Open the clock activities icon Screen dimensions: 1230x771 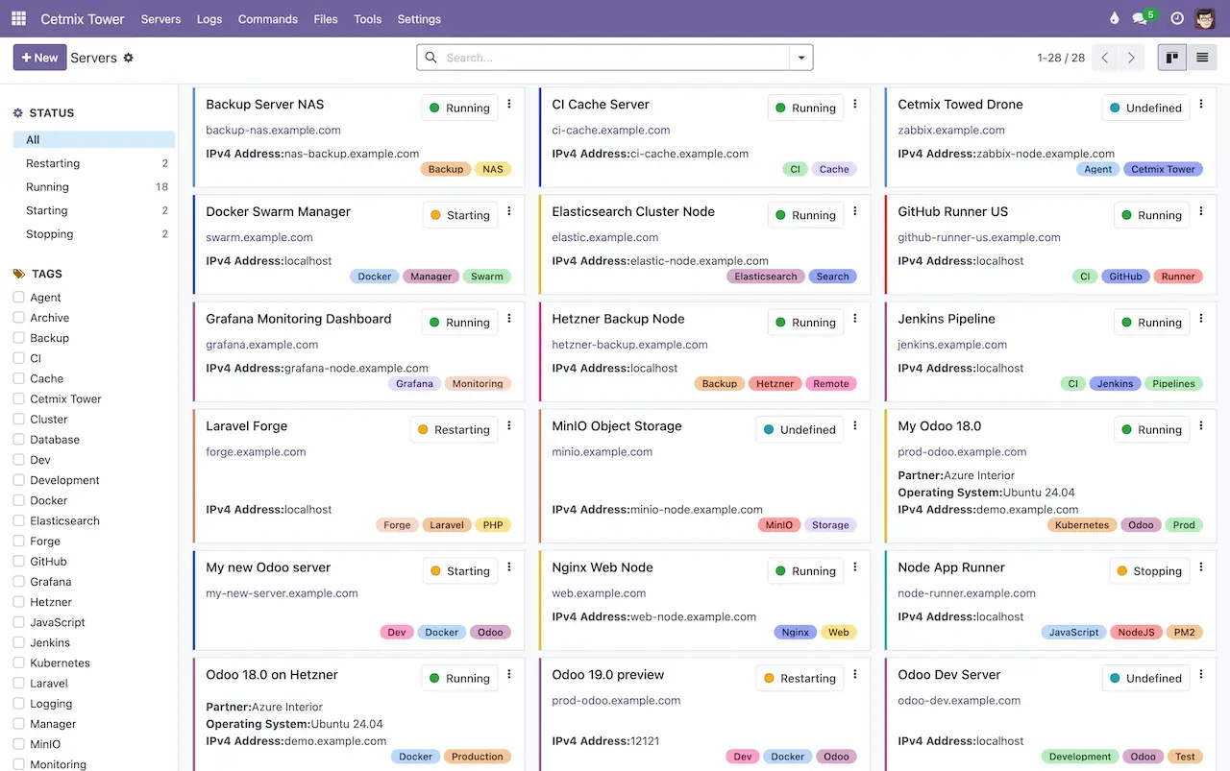[x=1177, y=19]
